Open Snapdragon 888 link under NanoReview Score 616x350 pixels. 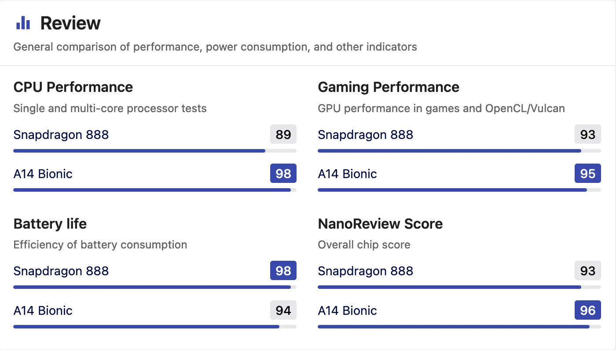tap(366, 271)
